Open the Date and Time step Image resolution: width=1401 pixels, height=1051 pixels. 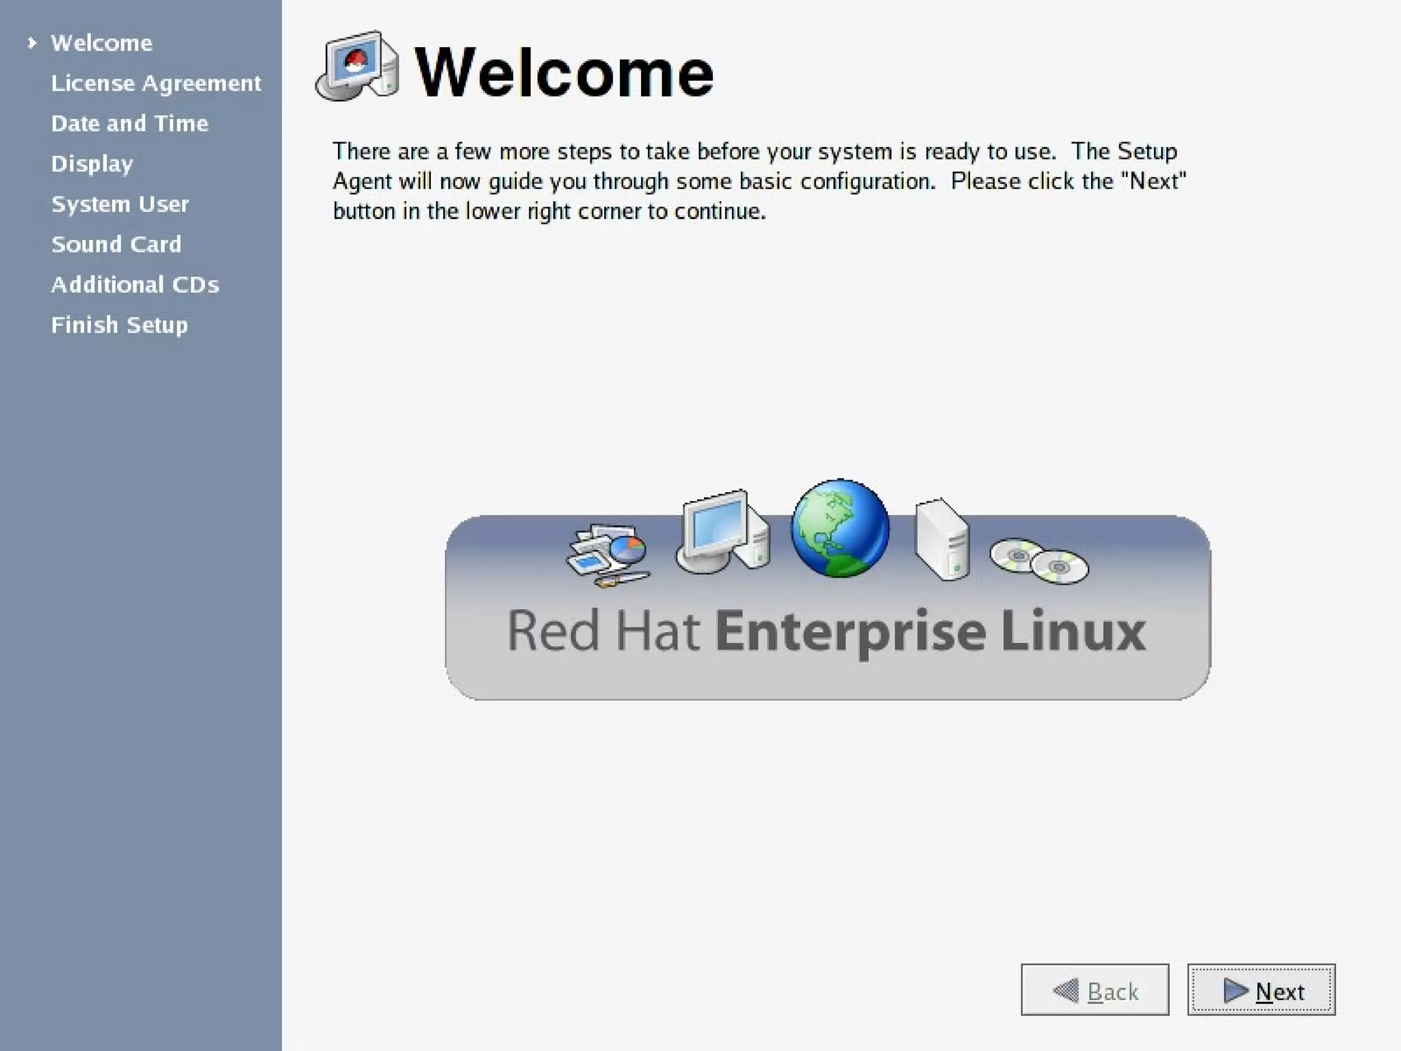[129, 124]
